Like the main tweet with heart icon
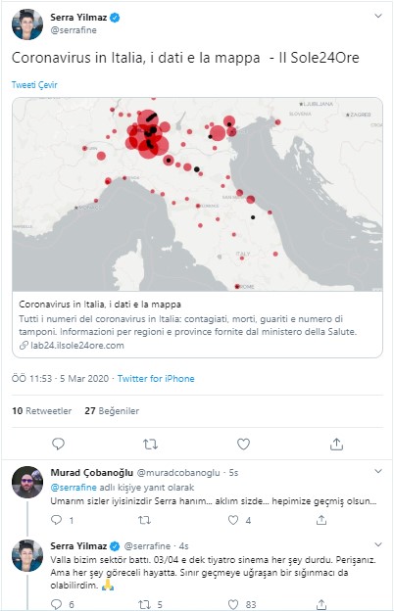 coord(243,444)
